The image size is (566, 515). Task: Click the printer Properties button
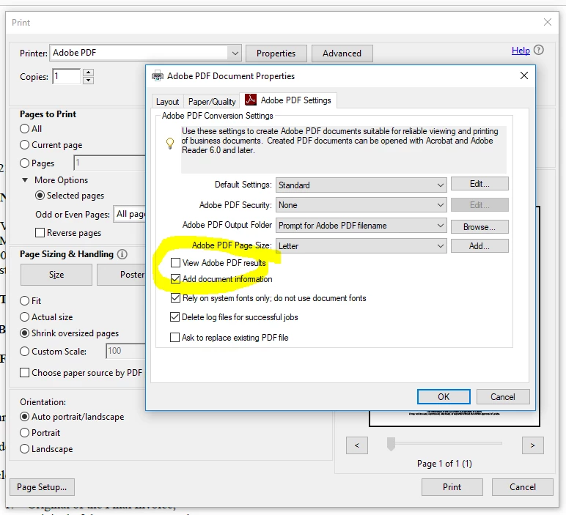pos(276,53)
